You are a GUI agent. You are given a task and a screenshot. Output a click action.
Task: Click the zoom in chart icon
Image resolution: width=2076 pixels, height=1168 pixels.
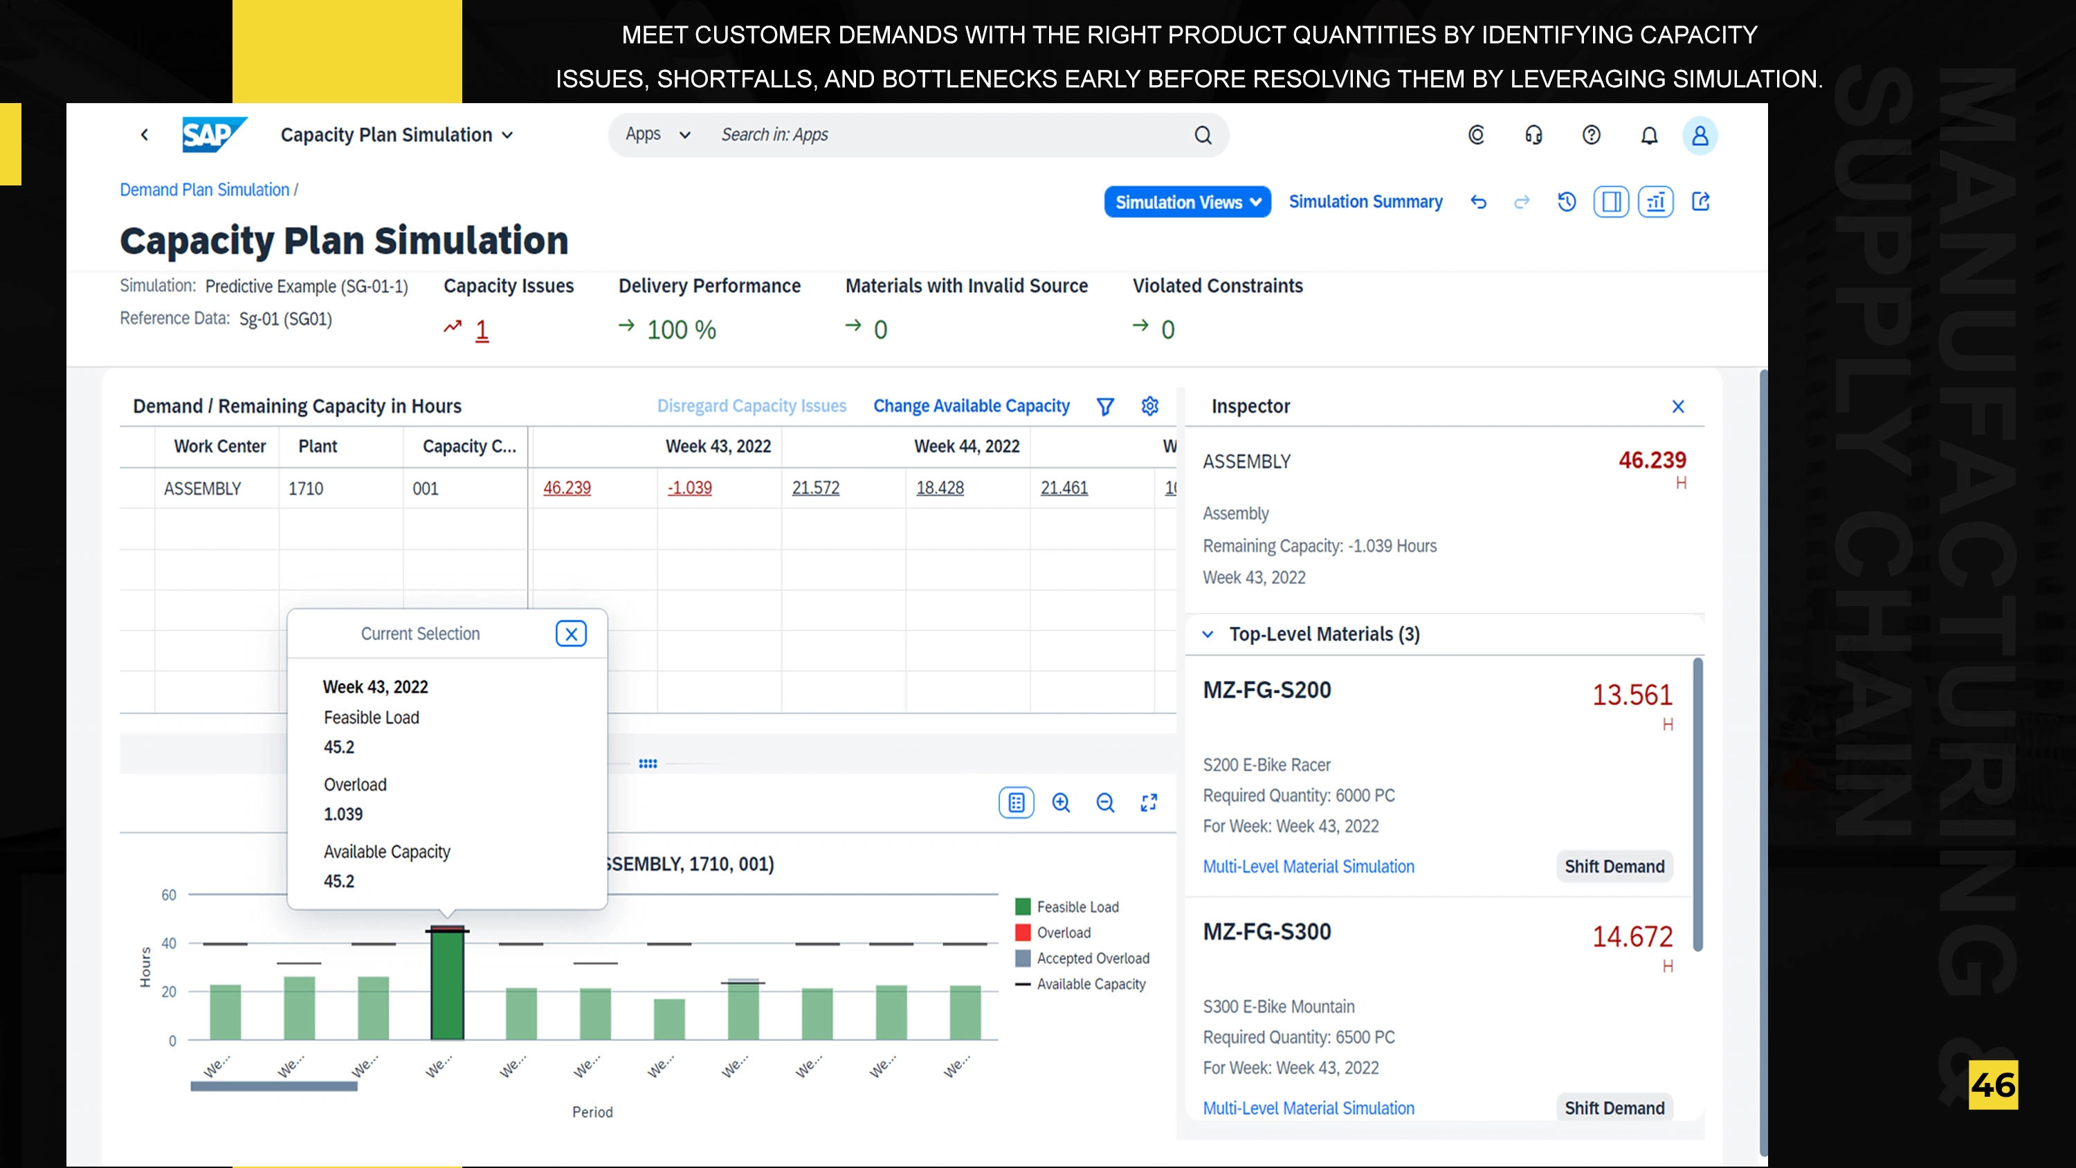1061,803
